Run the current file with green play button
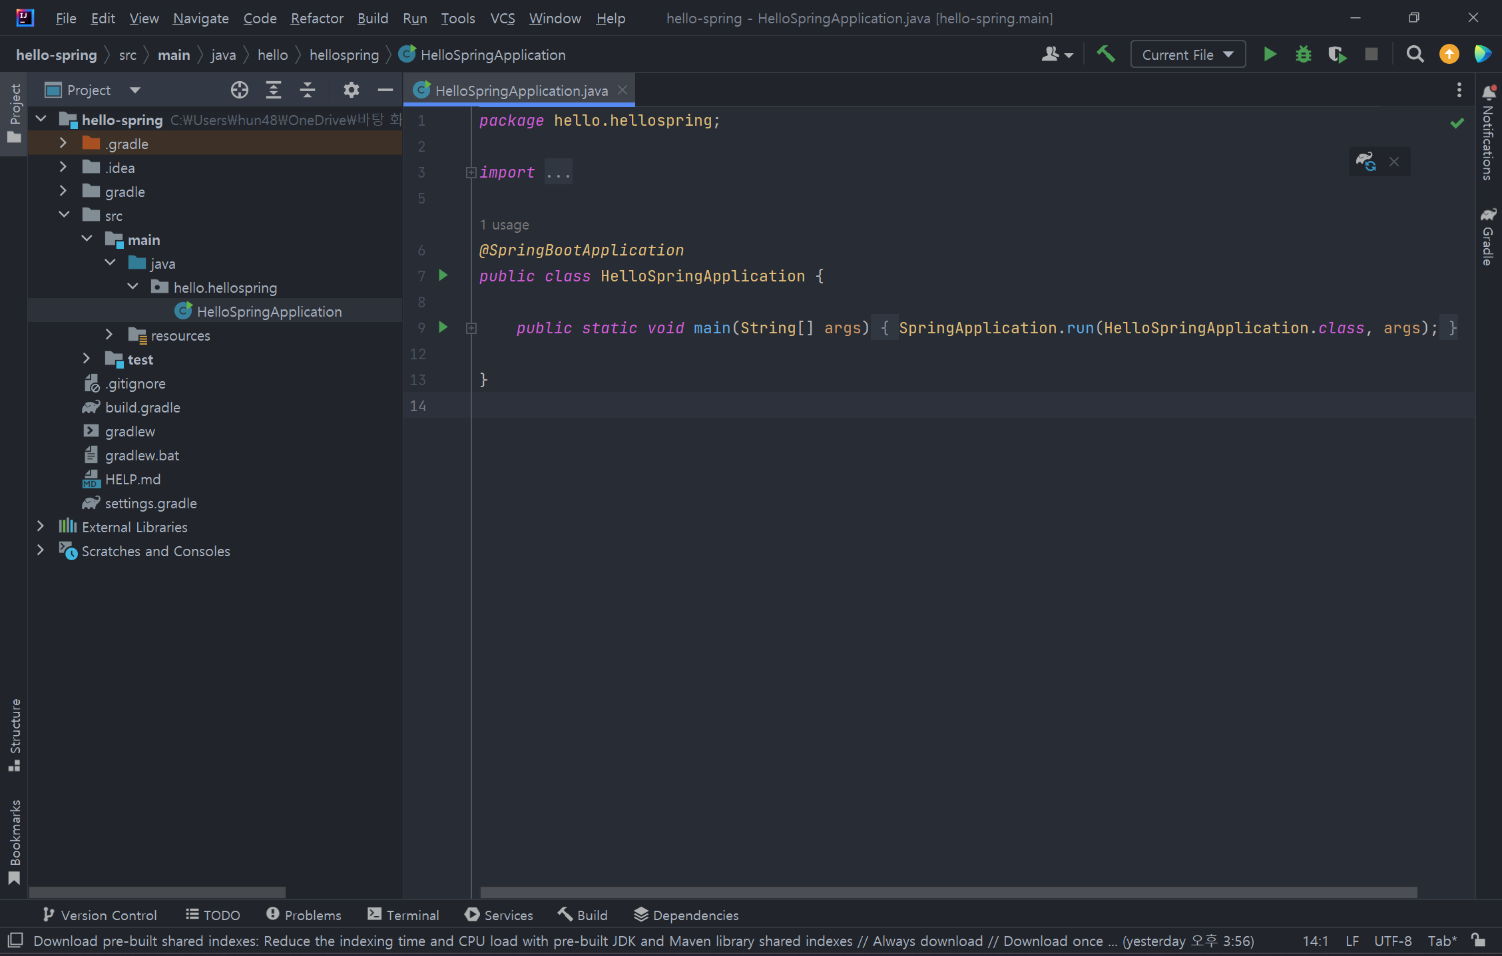1502x956 pixels. pos(1270,55)
